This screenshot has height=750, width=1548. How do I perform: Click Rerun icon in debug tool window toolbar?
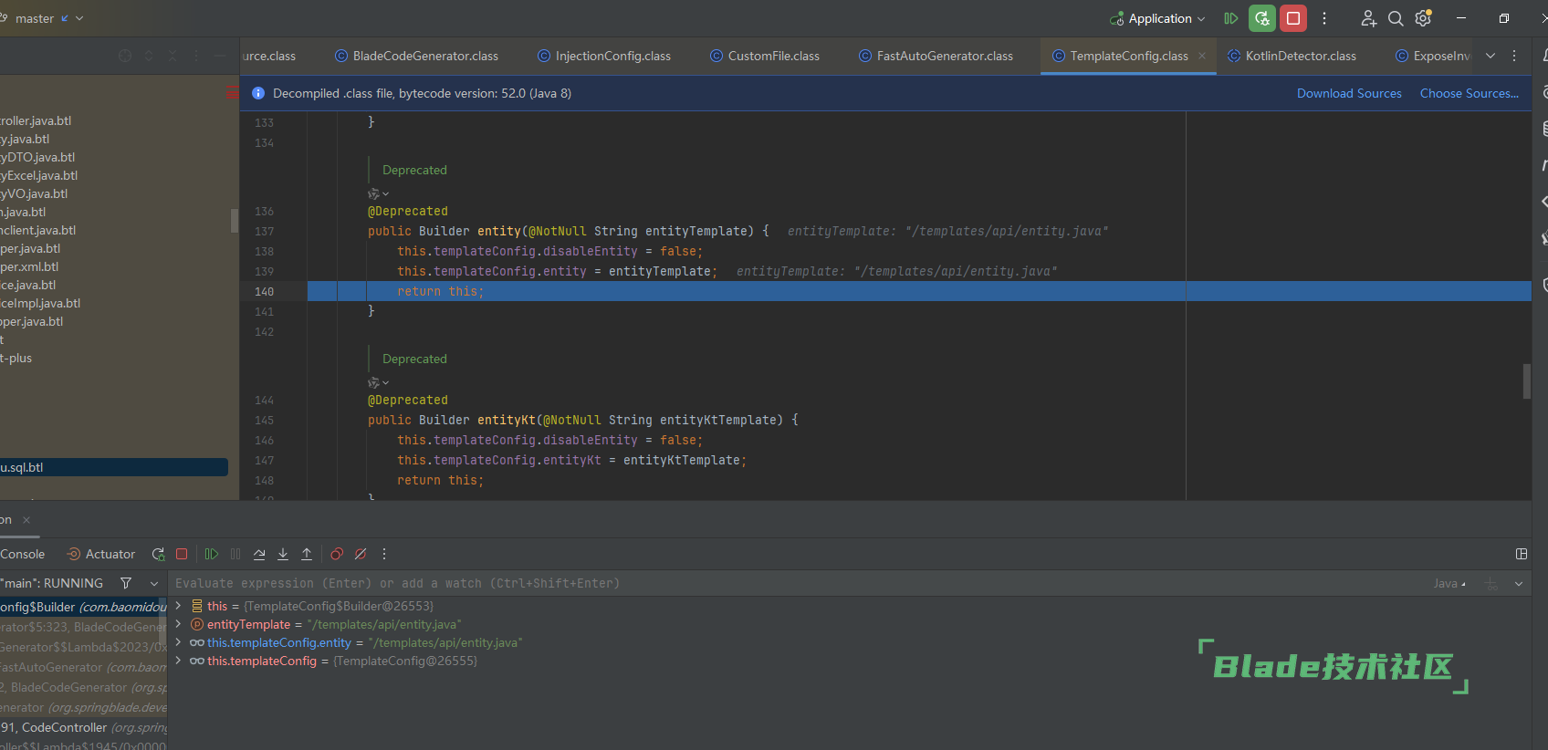click(x=158, y=554)
